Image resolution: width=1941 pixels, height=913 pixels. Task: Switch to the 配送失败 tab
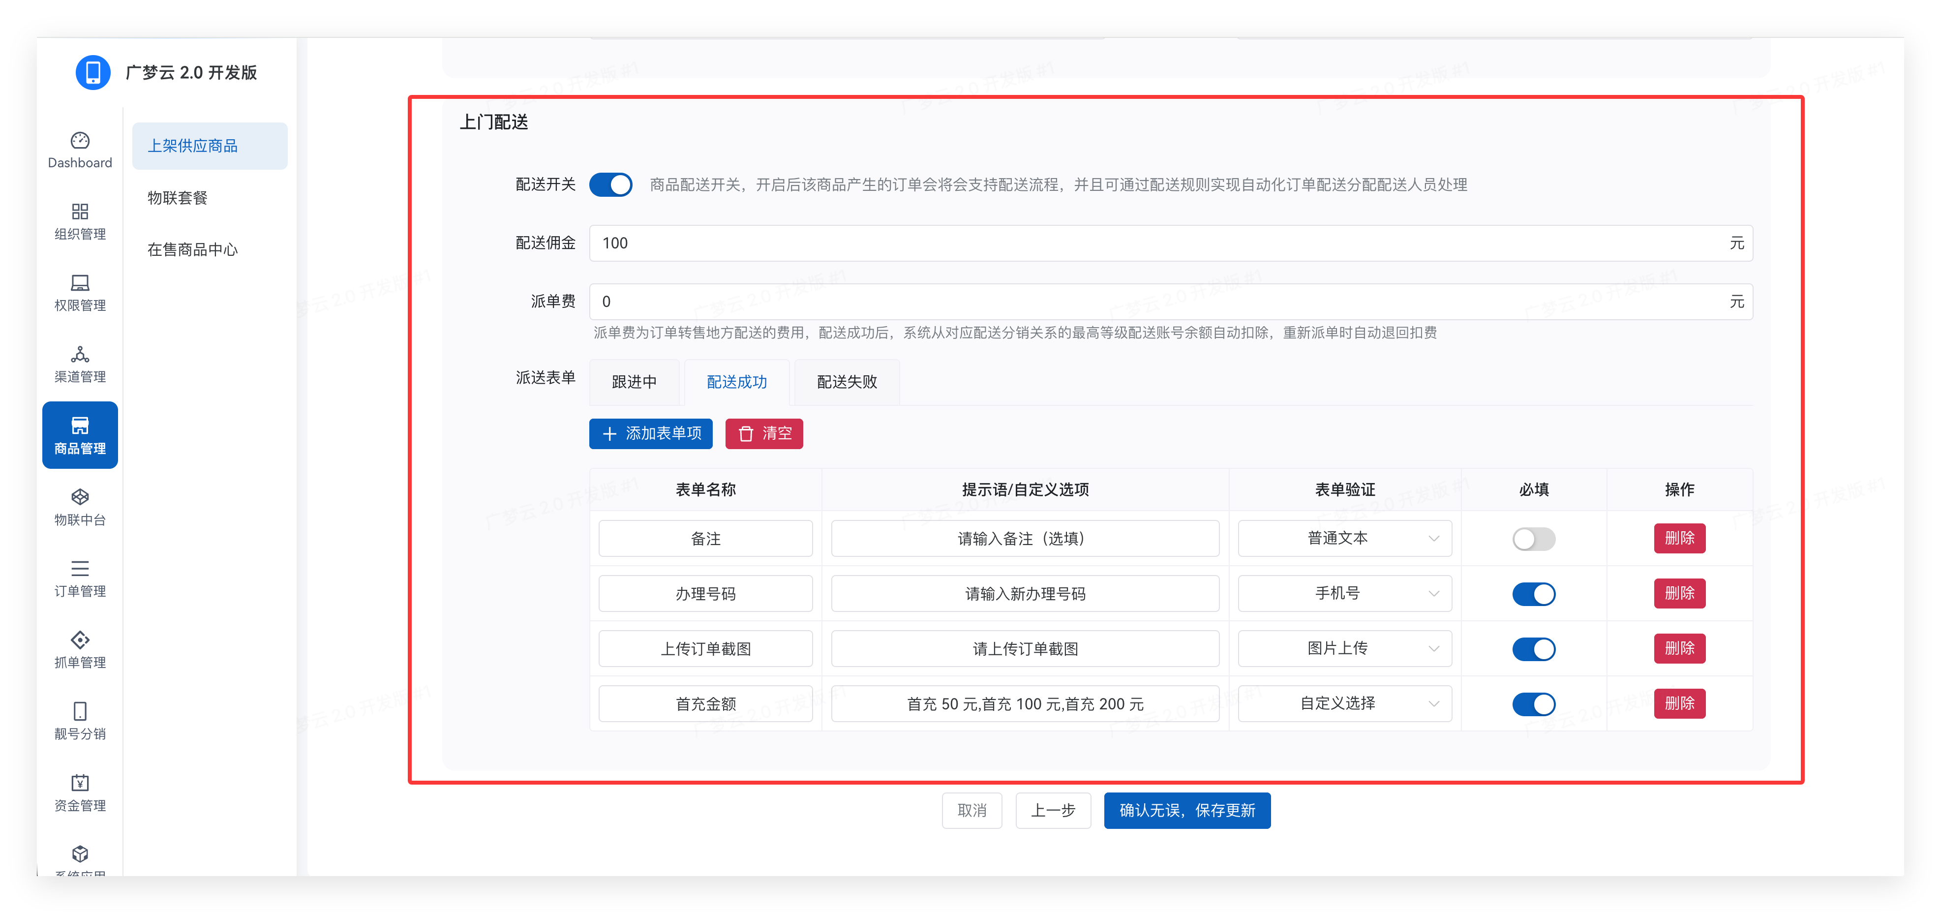click(x=846, y=383)
